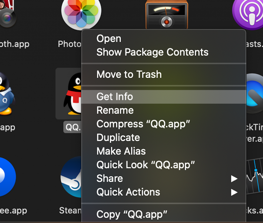Click Rename in the context menu

(x=115, y=110)
